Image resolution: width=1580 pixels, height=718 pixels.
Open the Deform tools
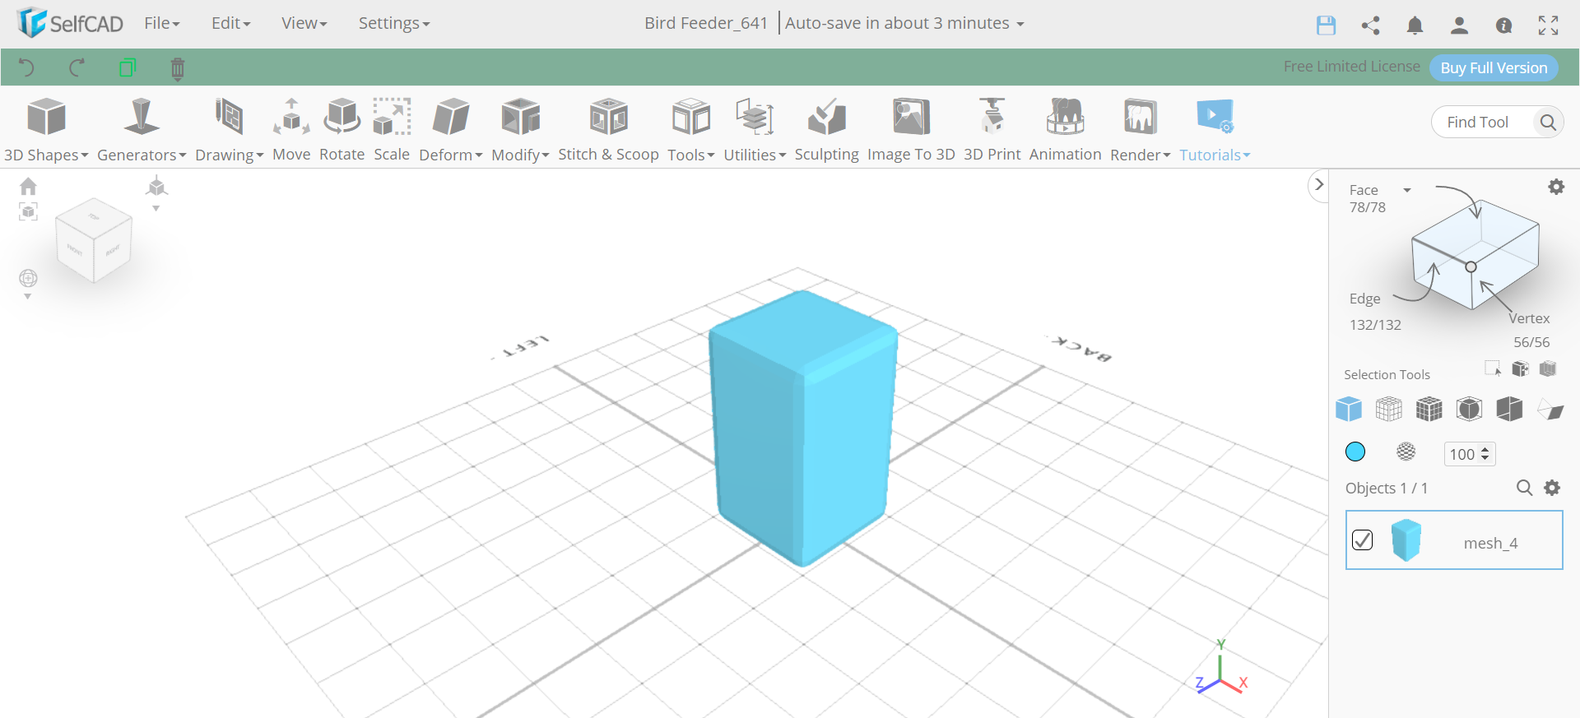(x=451, y=130)
